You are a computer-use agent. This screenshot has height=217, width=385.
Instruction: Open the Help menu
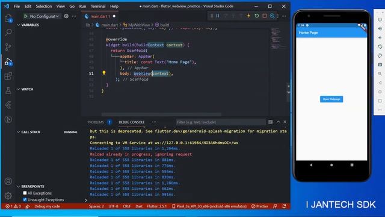(114, 6)
